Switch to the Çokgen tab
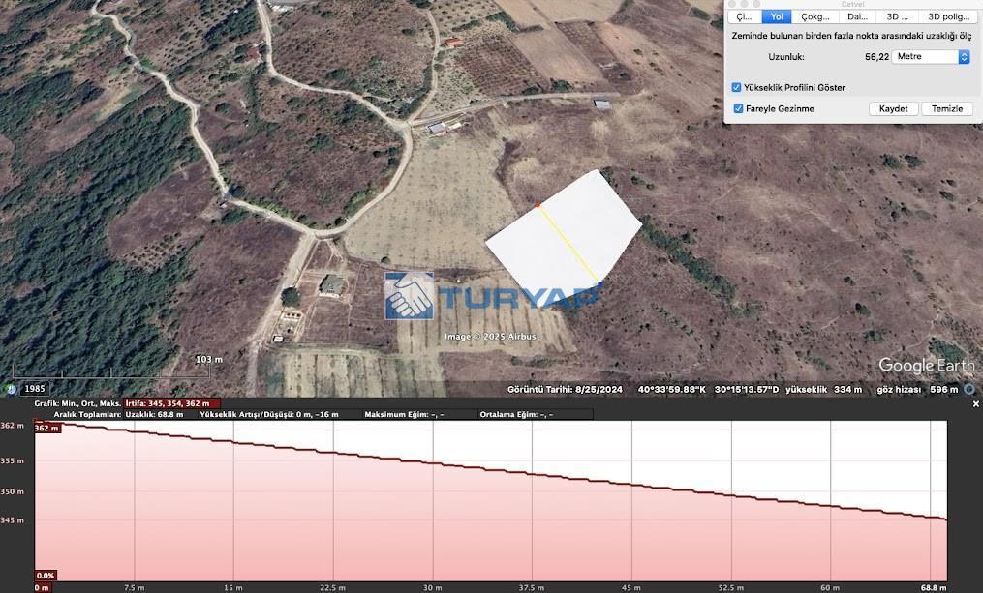Image resolution: width=983 pixels, height=593 pixels. click(814, 16)
